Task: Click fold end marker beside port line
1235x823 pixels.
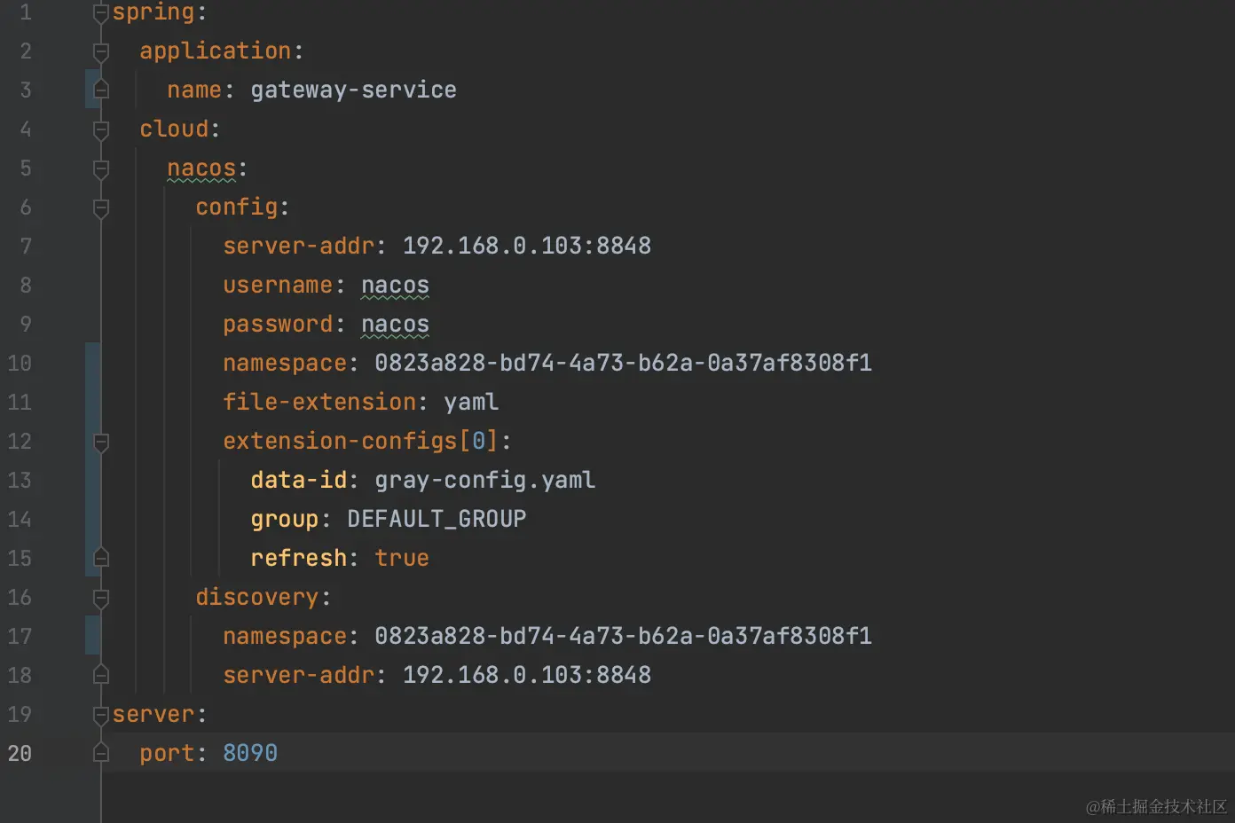Action: click(x=101, y=754)
